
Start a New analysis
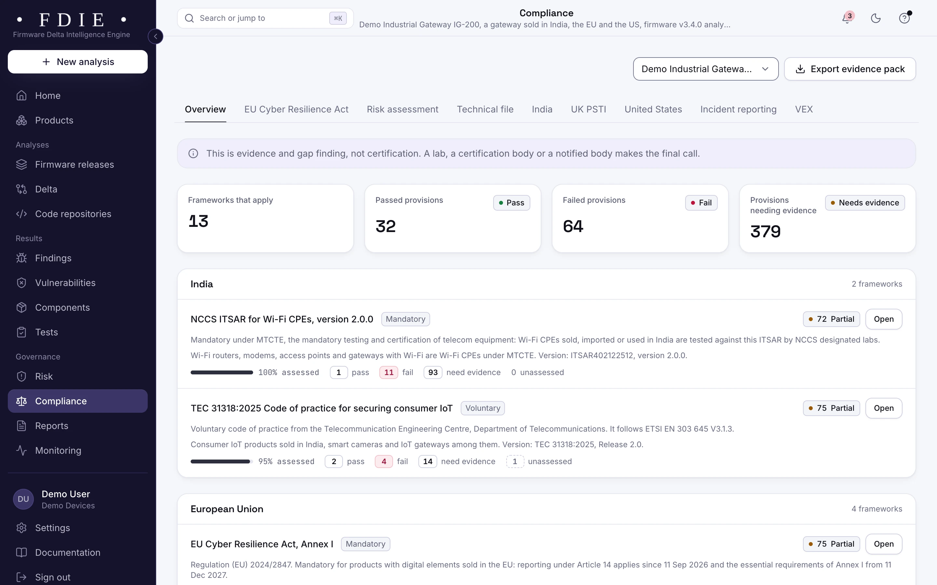click(x=77, y=62)
